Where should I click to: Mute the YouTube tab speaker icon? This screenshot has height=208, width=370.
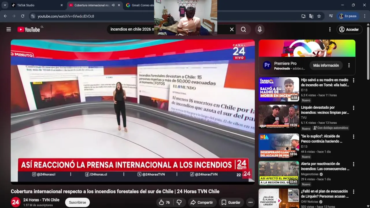tap(113, 5)
